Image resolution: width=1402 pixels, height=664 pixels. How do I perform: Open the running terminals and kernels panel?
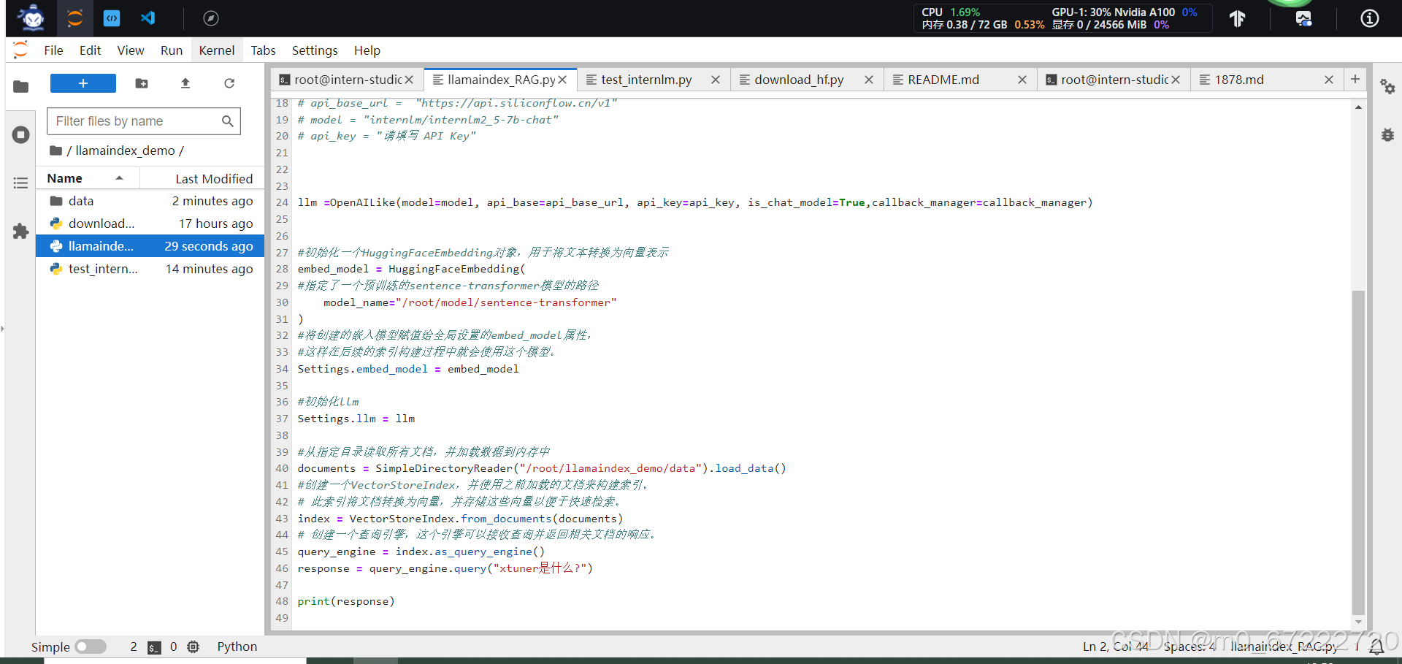tap(20, 134)
